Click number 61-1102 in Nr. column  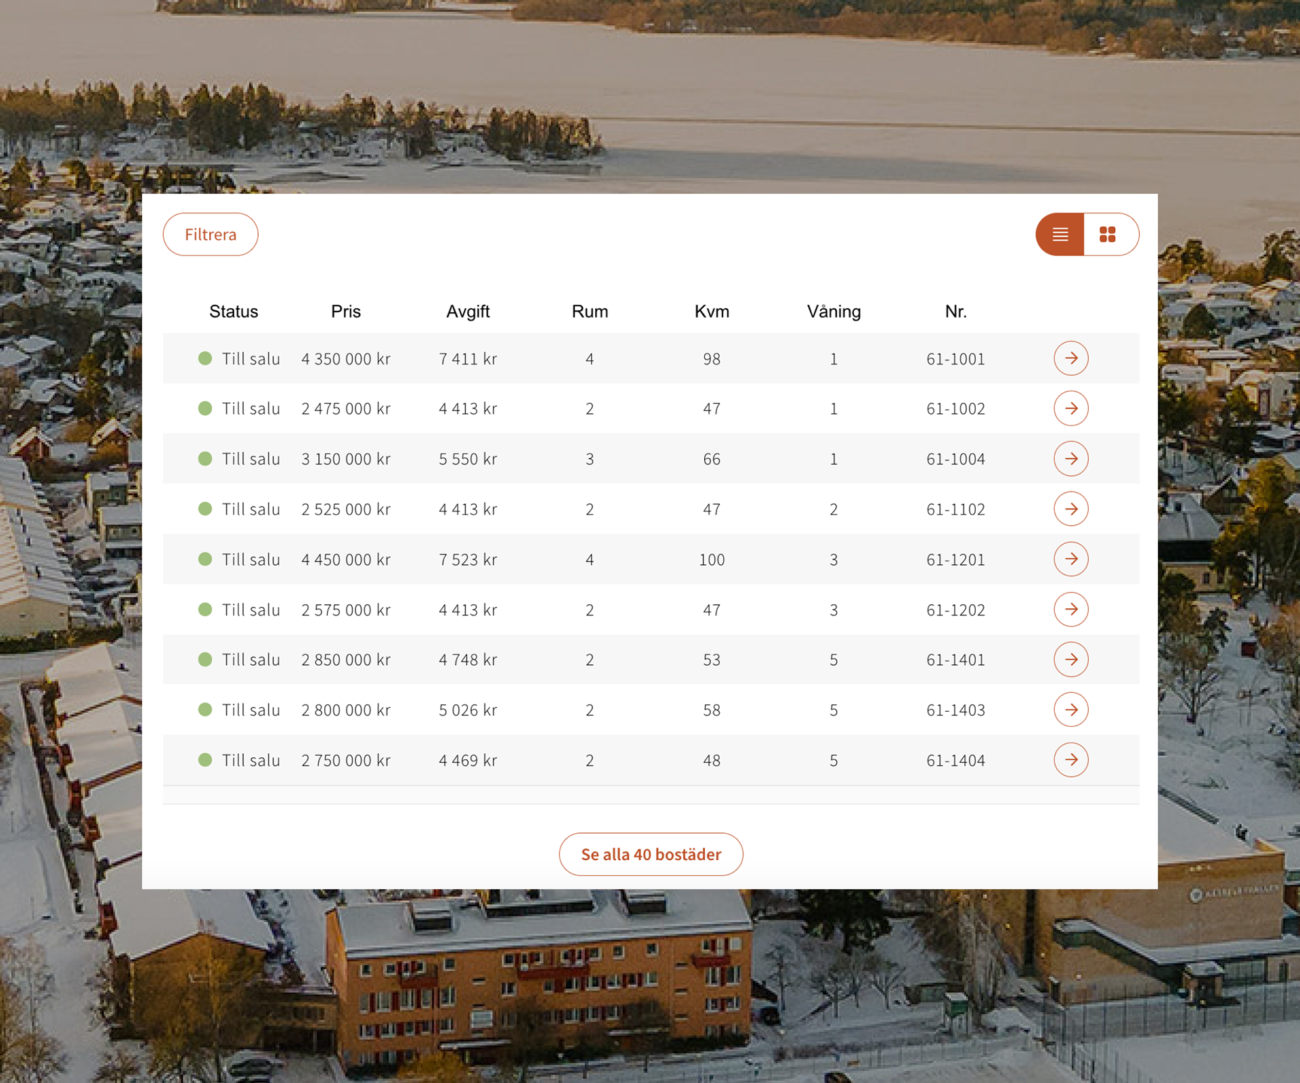coord(955,509)
